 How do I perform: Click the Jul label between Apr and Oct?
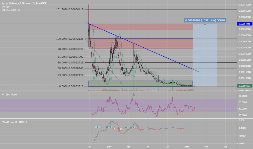coord(148,147)
